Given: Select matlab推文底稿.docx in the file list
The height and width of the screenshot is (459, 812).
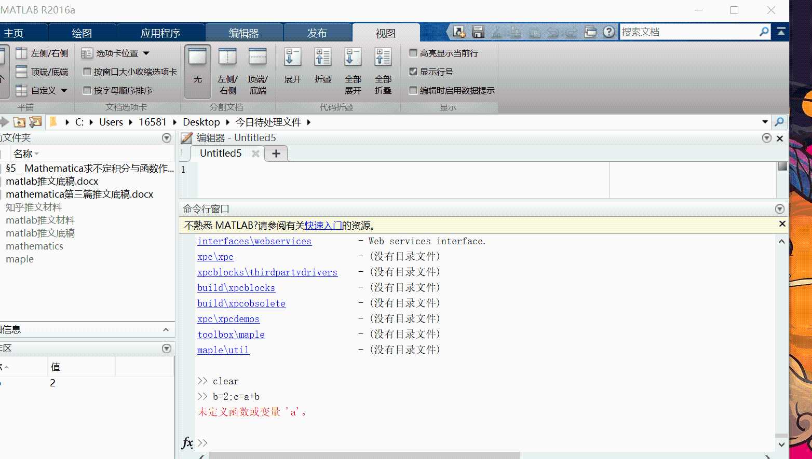Looking at the screenshot, I should point(52,181).
